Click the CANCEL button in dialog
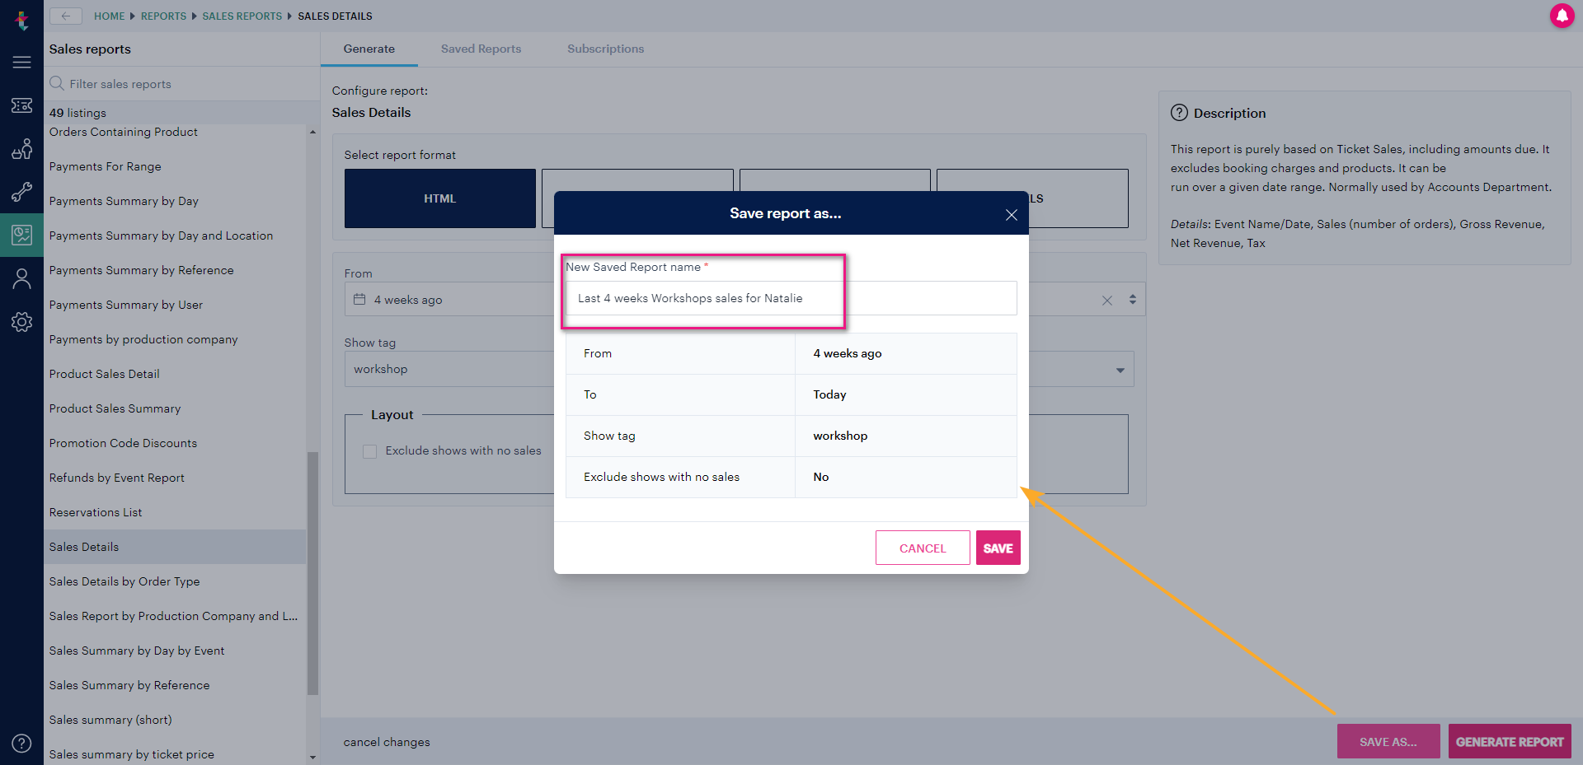1583x765 pixels. pyautogui.click(x=923, y=548)
